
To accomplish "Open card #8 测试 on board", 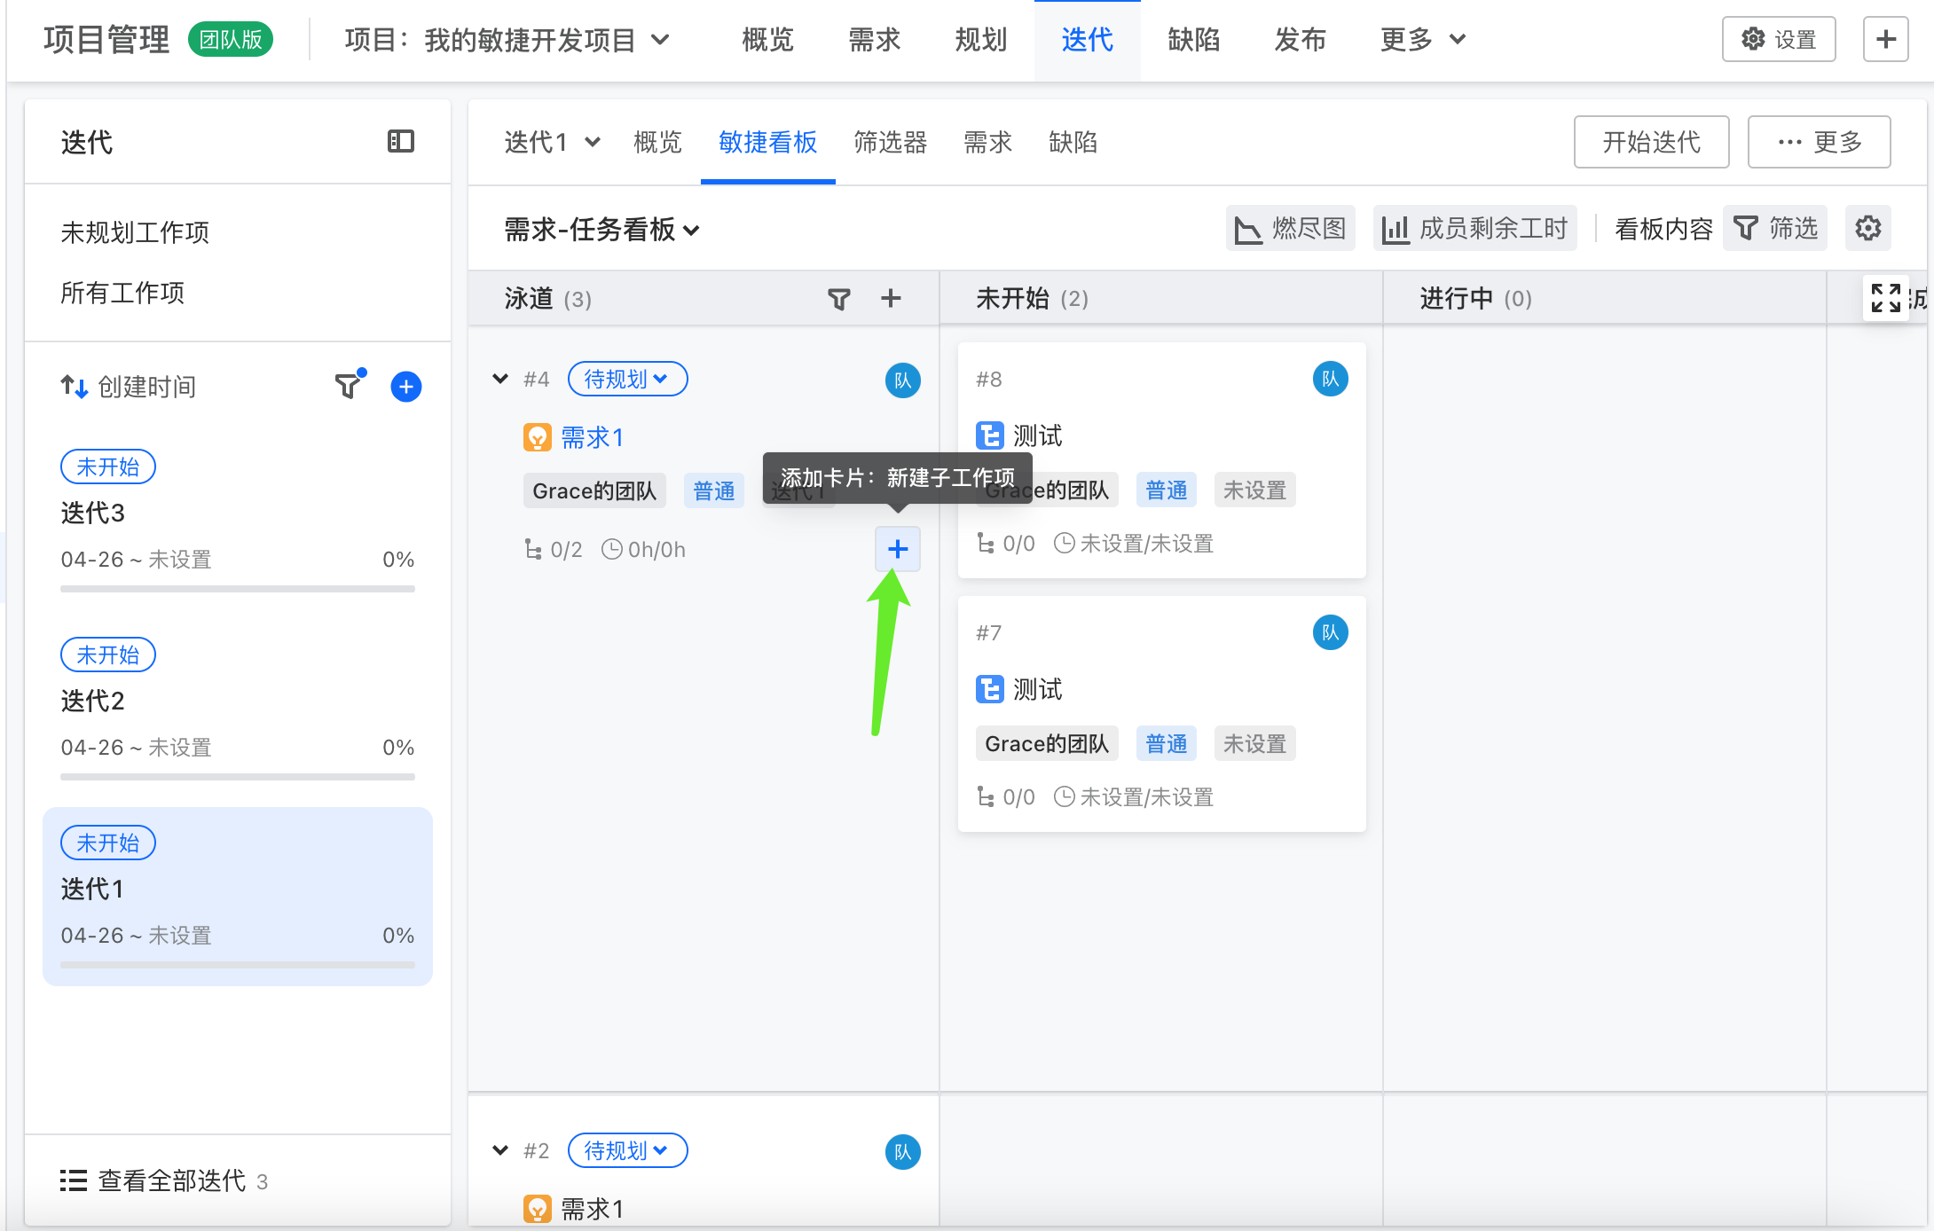I will [1036, 435].
